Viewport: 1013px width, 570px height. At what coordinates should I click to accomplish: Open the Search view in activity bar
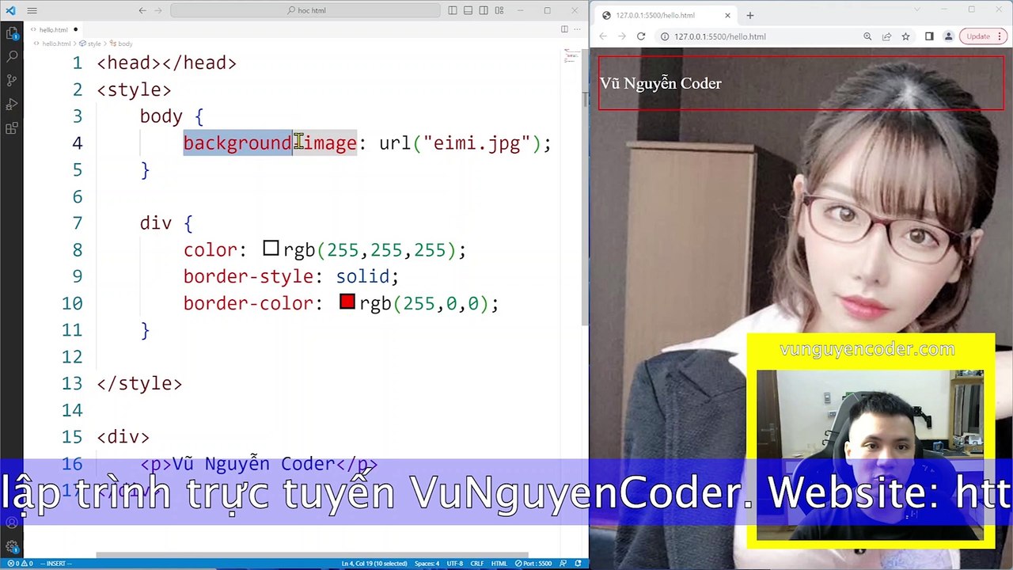tap(12, 57)
